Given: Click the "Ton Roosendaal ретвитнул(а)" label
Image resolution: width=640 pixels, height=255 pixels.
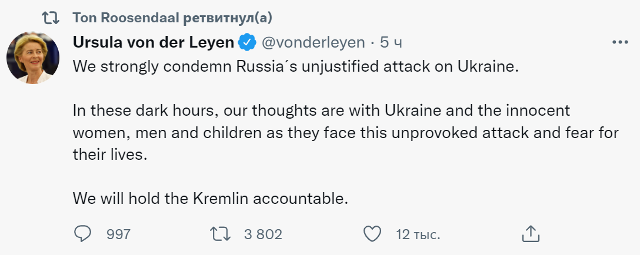Looking at the screenshot, I should pos(172,18).
